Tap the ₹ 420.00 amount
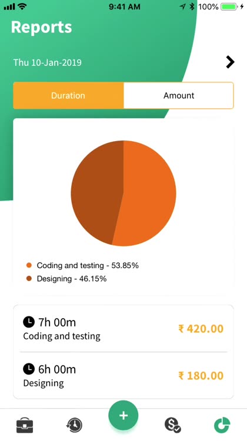247x441 pixels. [201, 328]
